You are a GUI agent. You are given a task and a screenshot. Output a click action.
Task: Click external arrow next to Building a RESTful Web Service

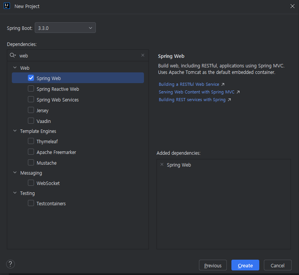pyautogui.click(x=223, y=84)
